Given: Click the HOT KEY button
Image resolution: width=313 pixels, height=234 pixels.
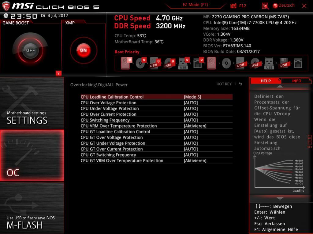Looking at the screenshot, I should 224,84.
